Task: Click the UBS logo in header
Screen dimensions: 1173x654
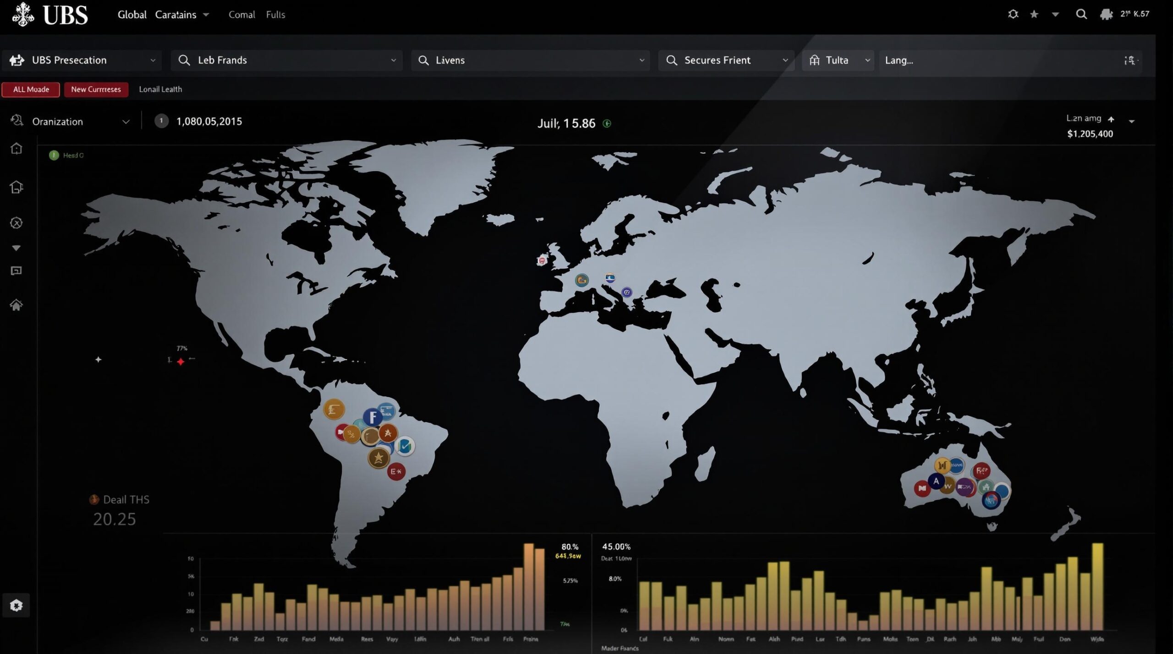Action: (x=50, y=15)
